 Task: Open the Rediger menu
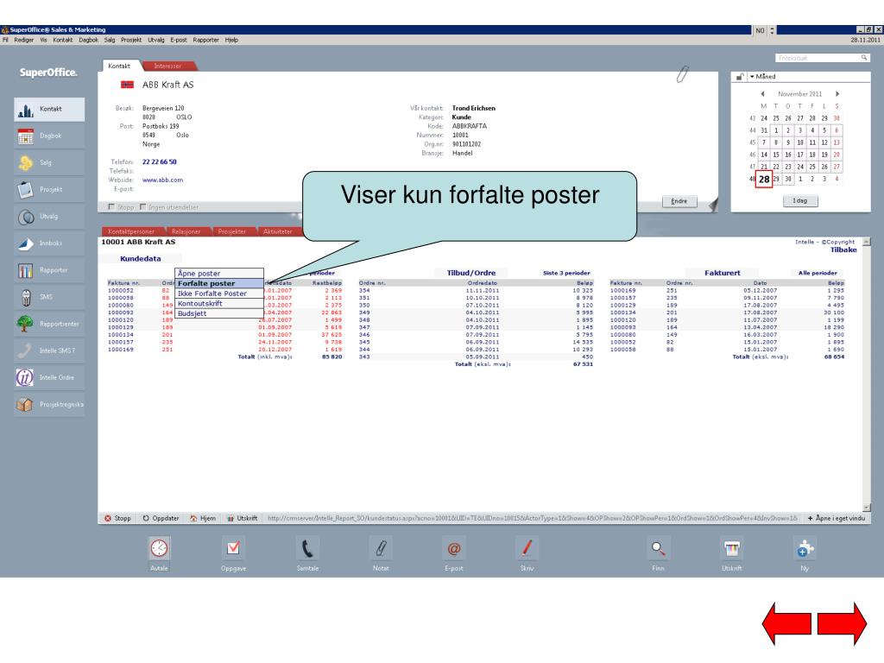23,40
